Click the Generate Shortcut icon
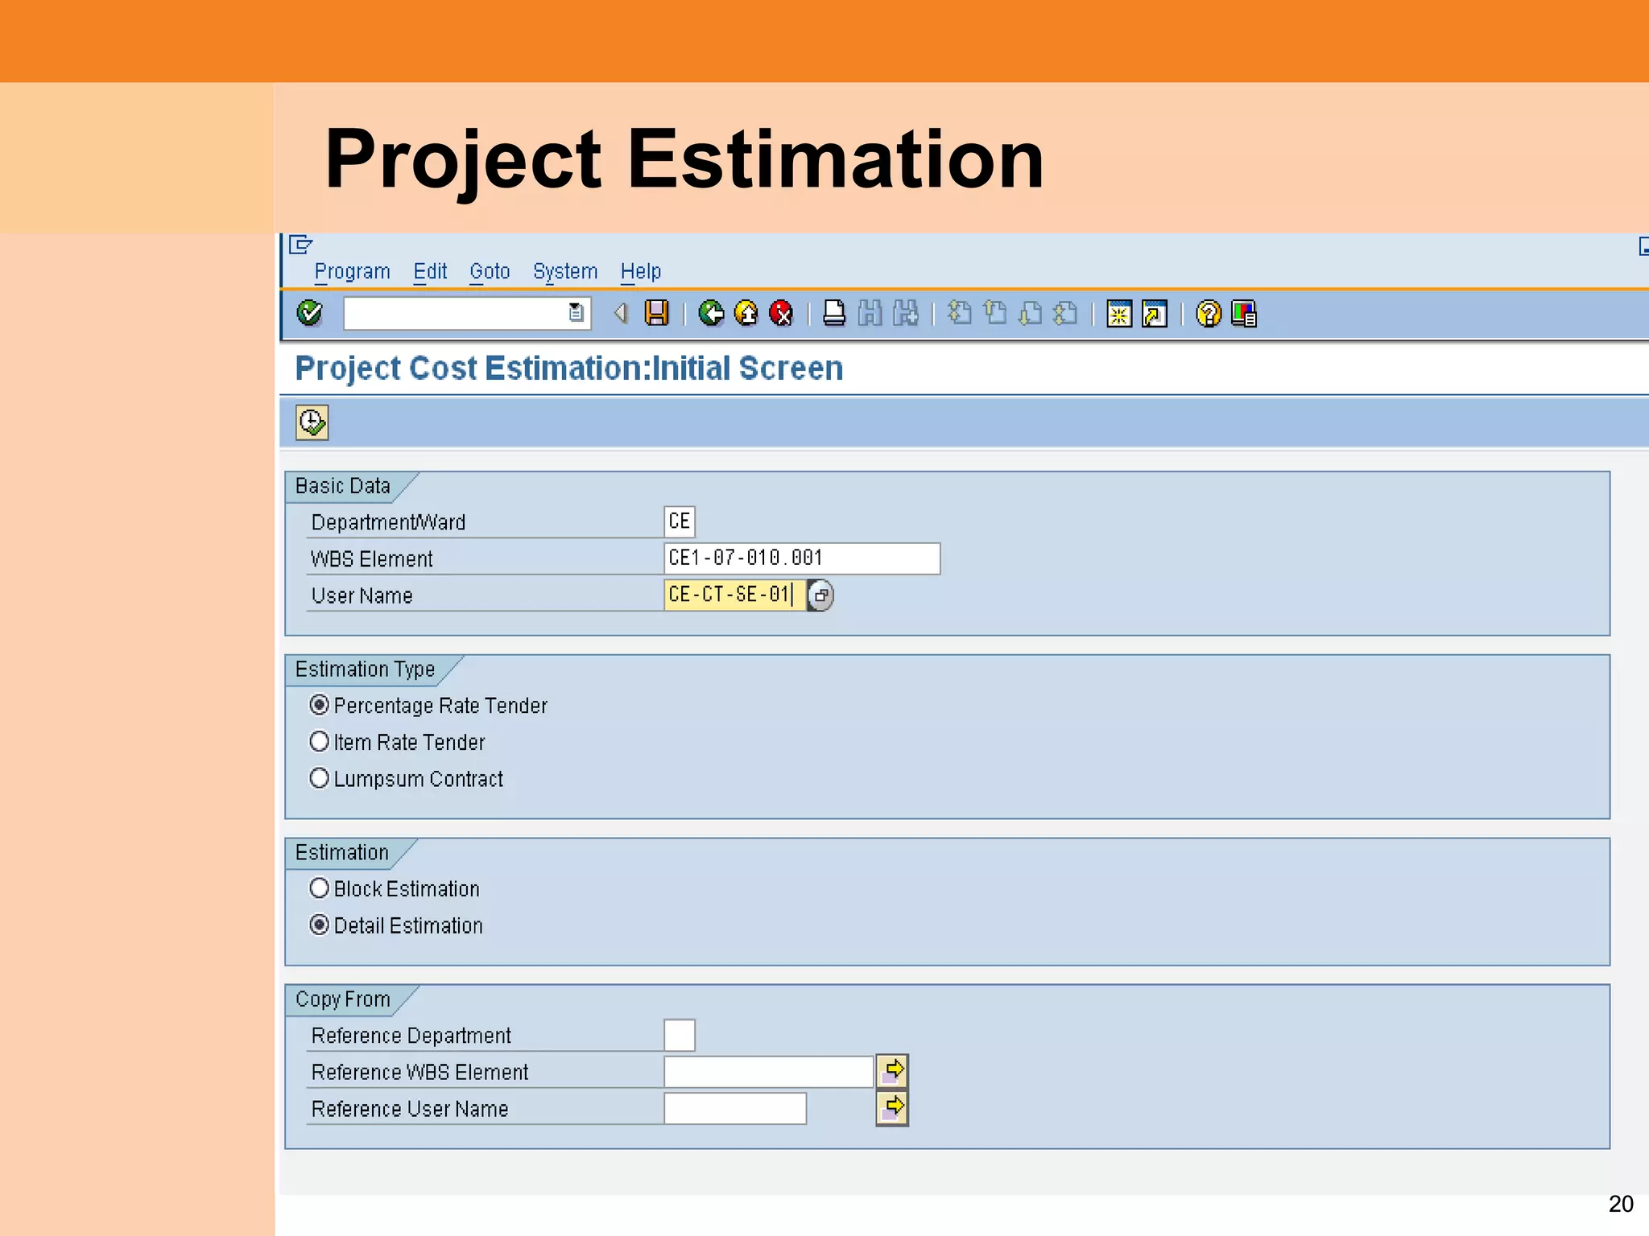Image resolution: width=1649 pixels, height=1236 pixels. (x=1155, y=313)
